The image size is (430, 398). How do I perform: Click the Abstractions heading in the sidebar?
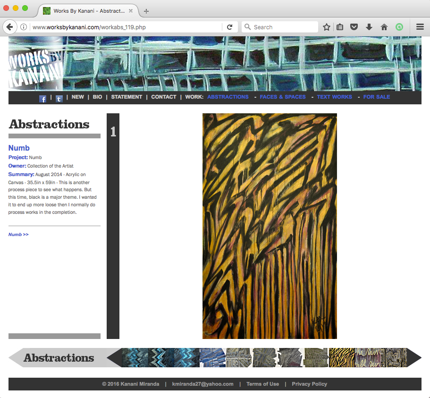(49, 124)
